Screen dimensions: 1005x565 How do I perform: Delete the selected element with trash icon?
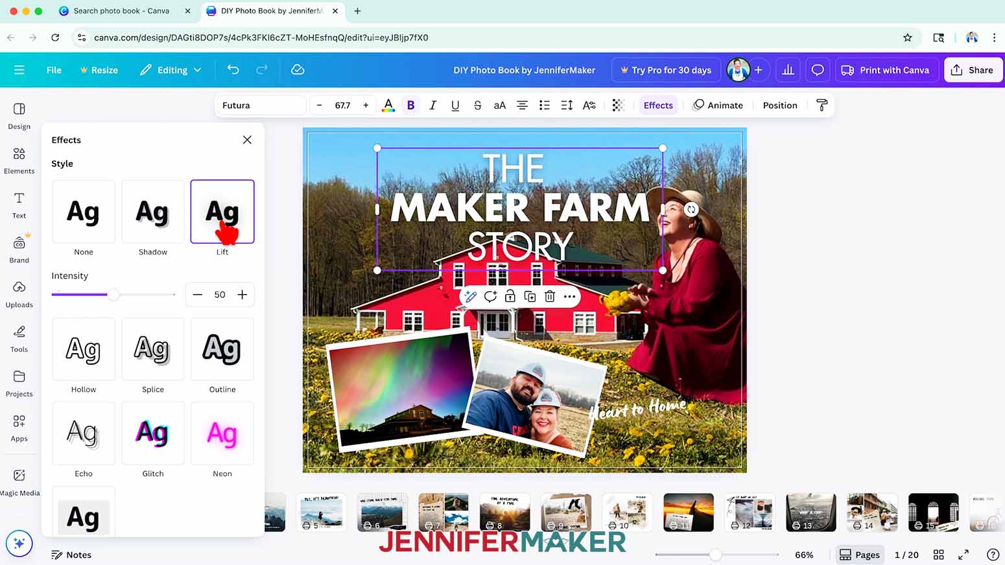(550, 297)
